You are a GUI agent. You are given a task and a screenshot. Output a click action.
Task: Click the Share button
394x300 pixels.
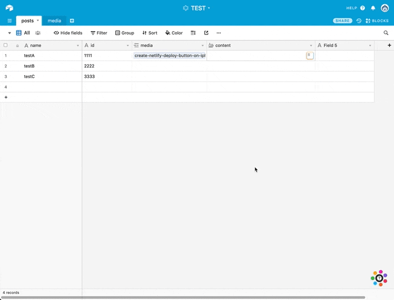(342, 21)
